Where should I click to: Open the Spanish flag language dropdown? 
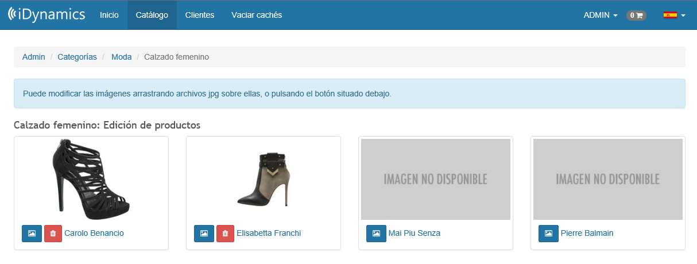coord(675,15)
